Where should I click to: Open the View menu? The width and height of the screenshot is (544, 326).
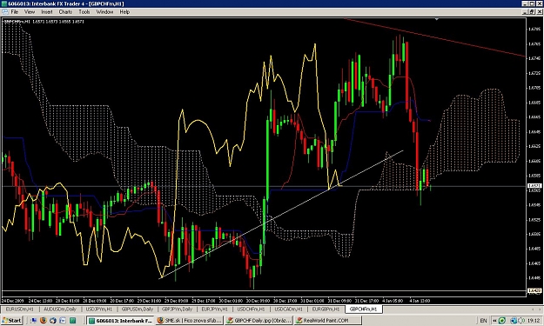click(30, 12)
